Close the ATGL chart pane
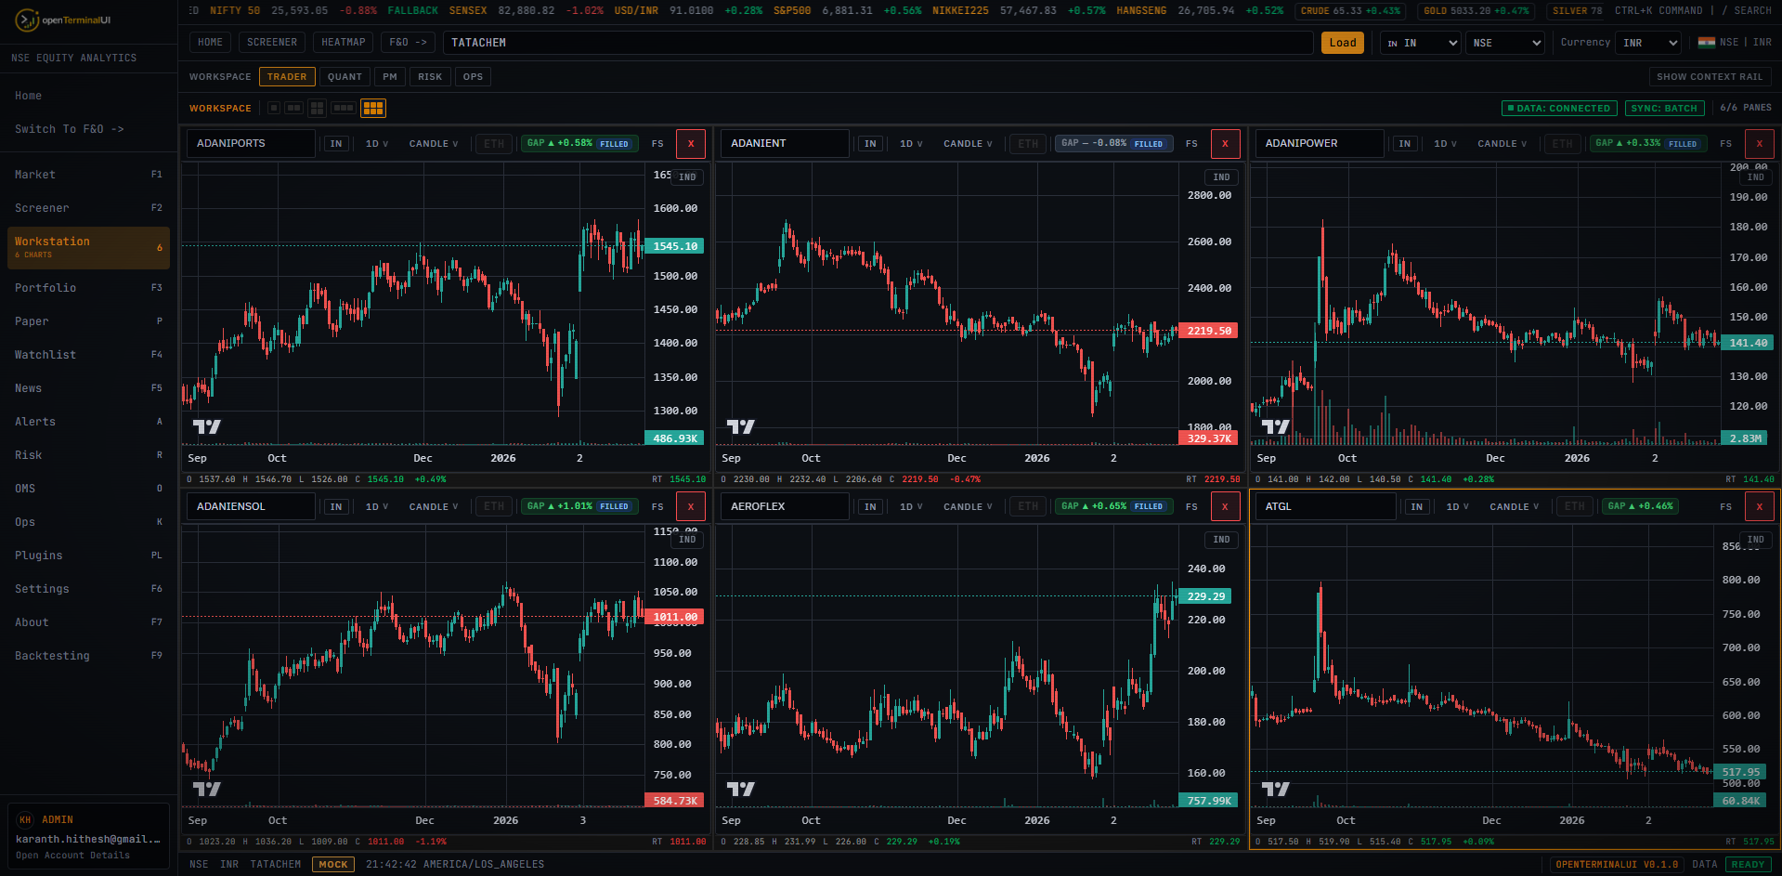1782x876 pixels. pos(1759,506)
